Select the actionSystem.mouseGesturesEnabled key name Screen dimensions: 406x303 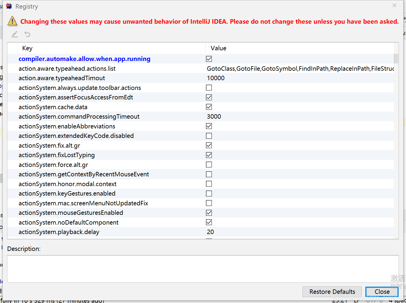click(71, 213)
